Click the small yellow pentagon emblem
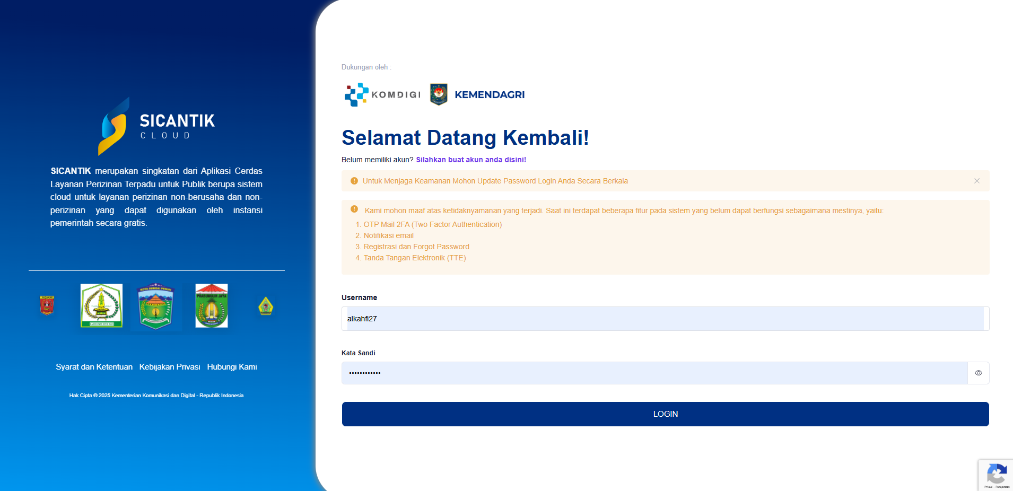Viewport: 1013px width, 491px height. pos(266,306)
